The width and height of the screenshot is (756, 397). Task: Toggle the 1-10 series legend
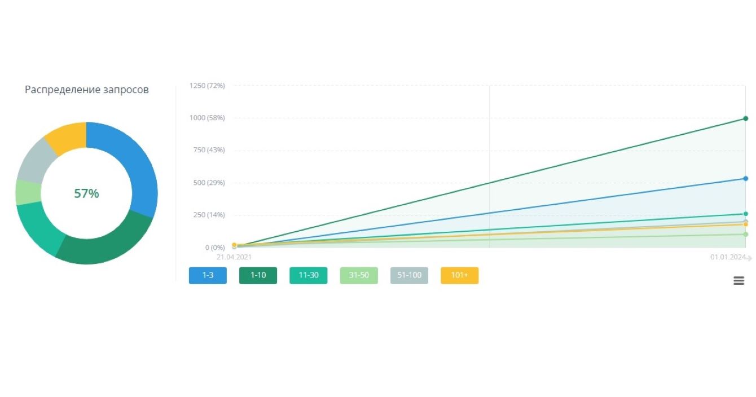258,276
